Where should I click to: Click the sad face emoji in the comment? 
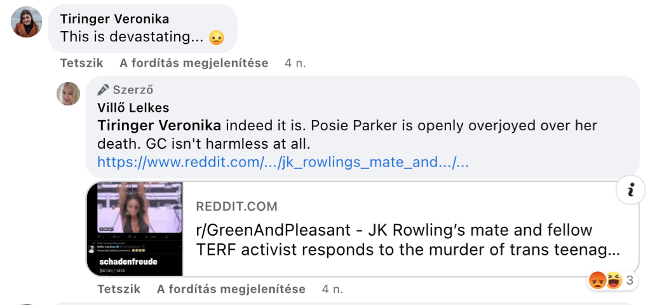217,37
